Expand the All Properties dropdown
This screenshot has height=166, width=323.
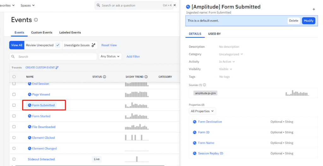[202, 111]
